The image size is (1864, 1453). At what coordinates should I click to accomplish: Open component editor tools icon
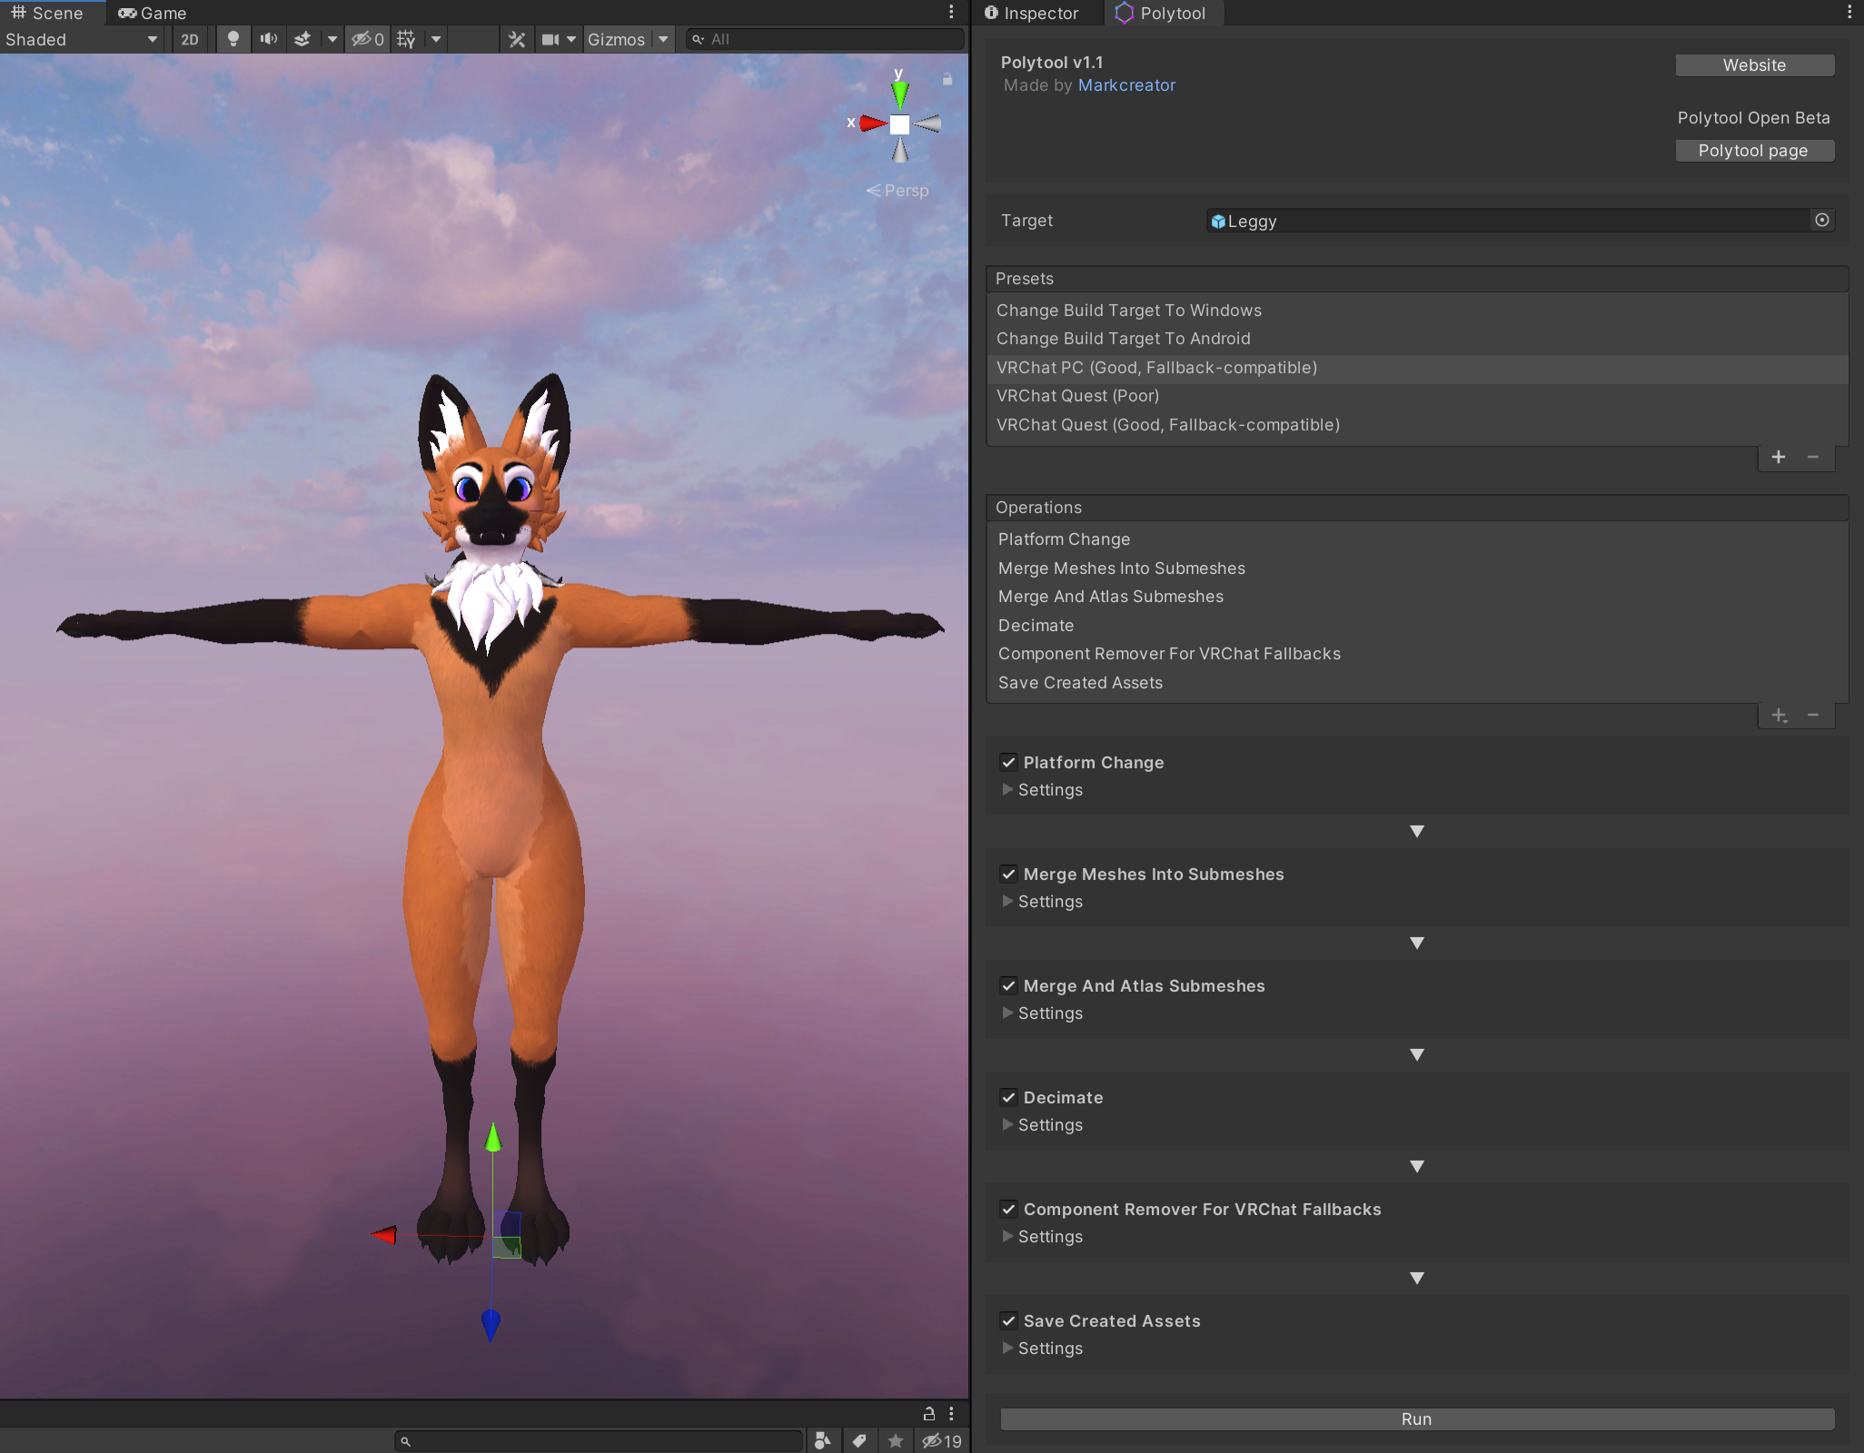click(517, 39)
